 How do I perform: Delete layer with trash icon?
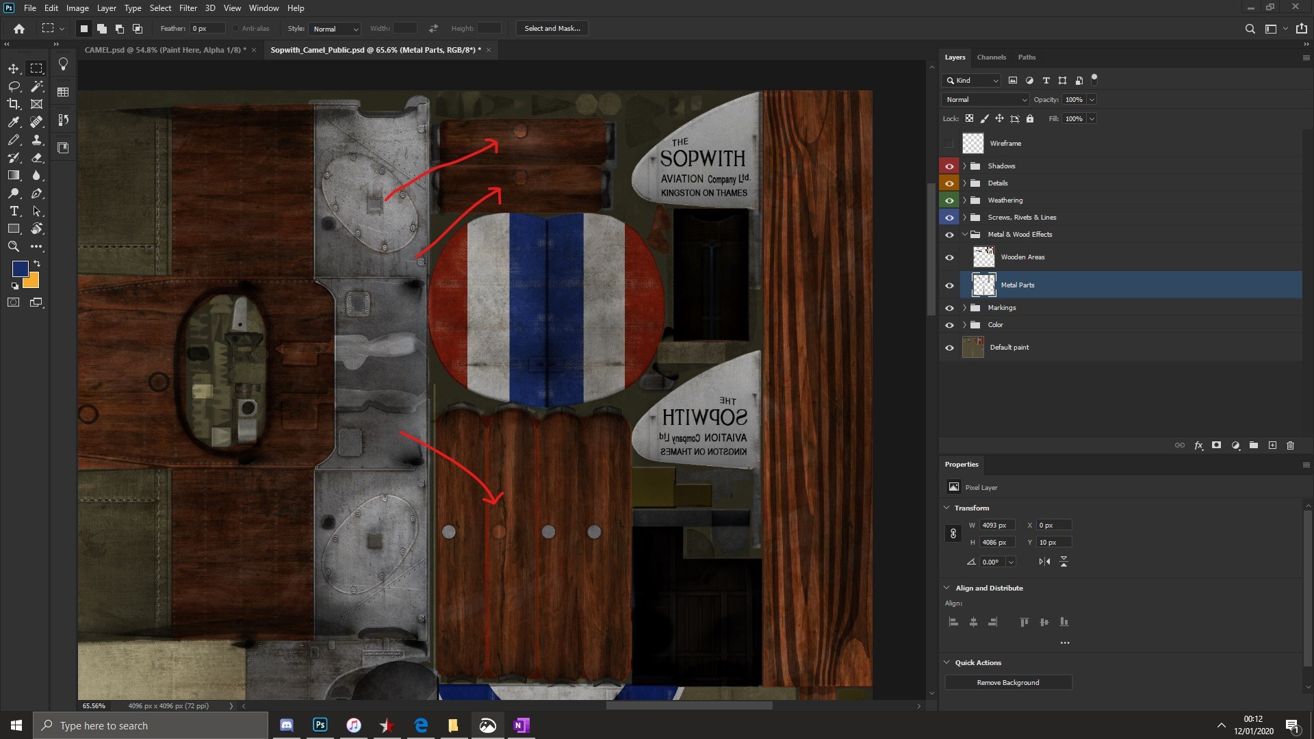(1291, 445)
